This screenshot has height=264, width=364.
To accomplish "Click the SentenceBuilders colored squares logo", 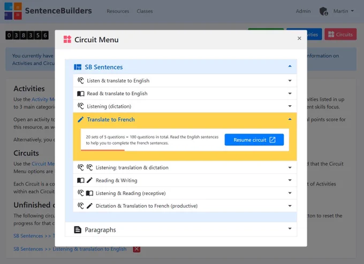I will [x=13, y=11].
